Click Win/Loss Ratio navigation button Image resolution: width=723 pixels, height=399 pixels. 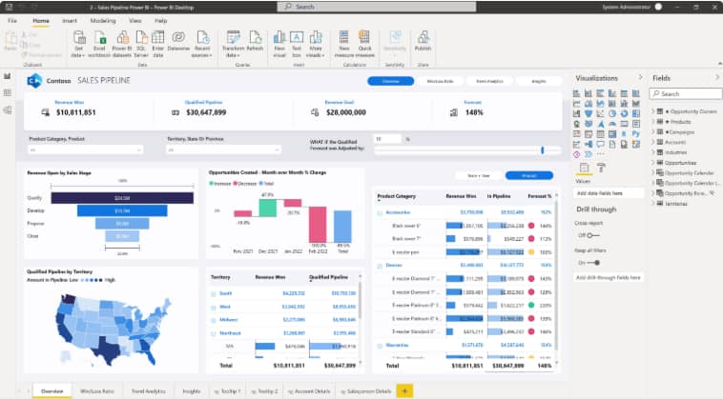pos(440,81)
